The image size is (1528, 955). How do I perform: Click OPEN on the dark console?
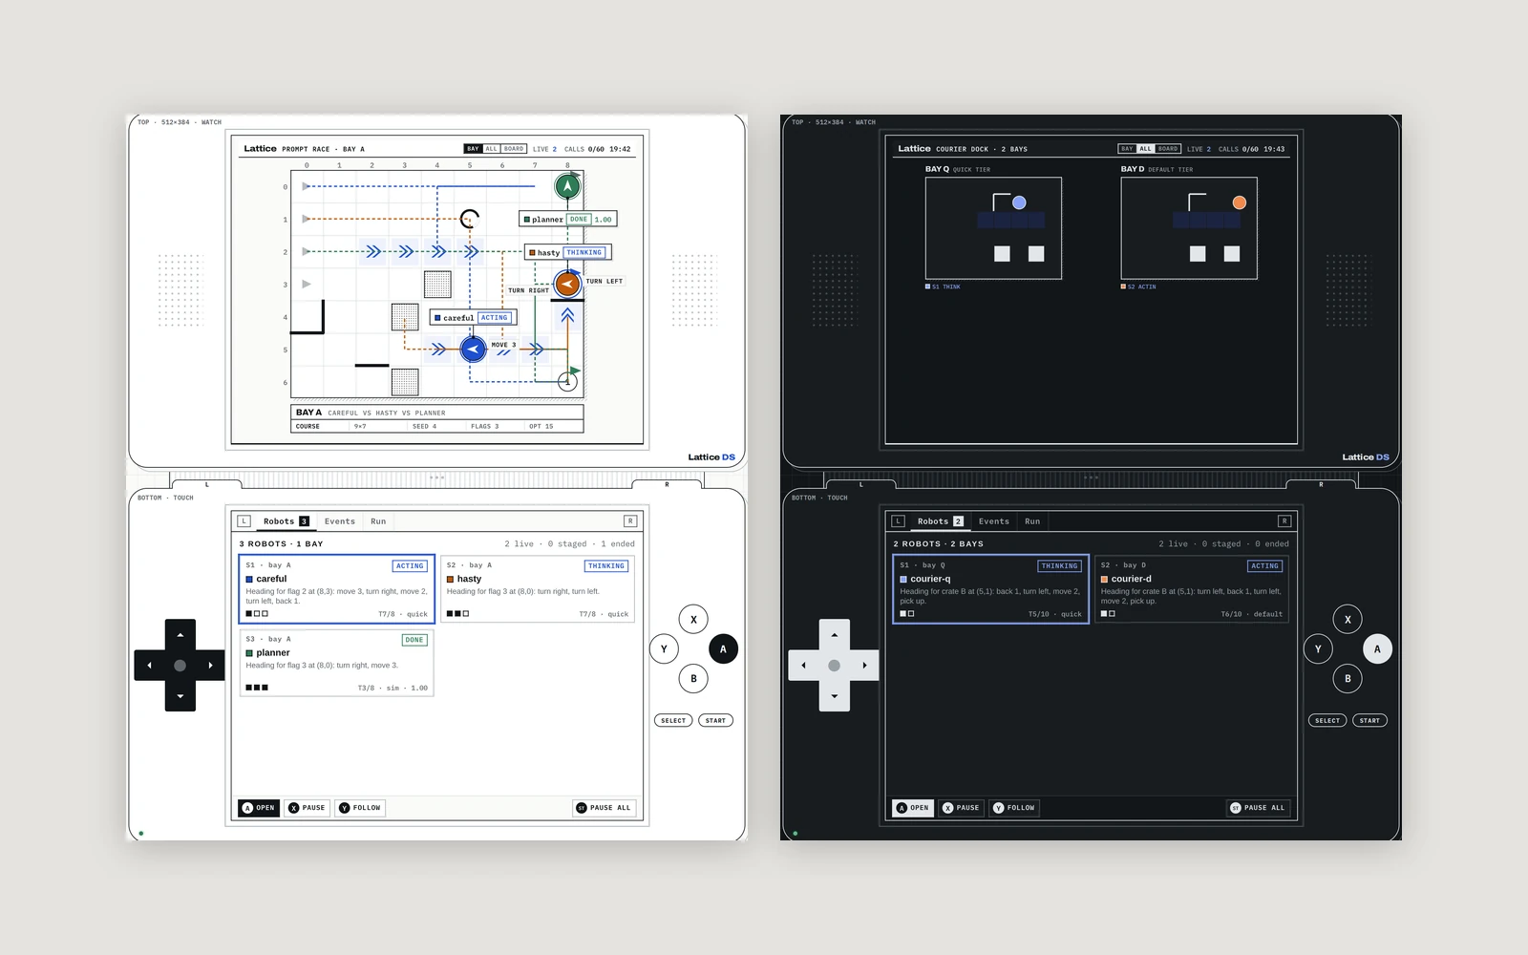(x=913, y=808)
